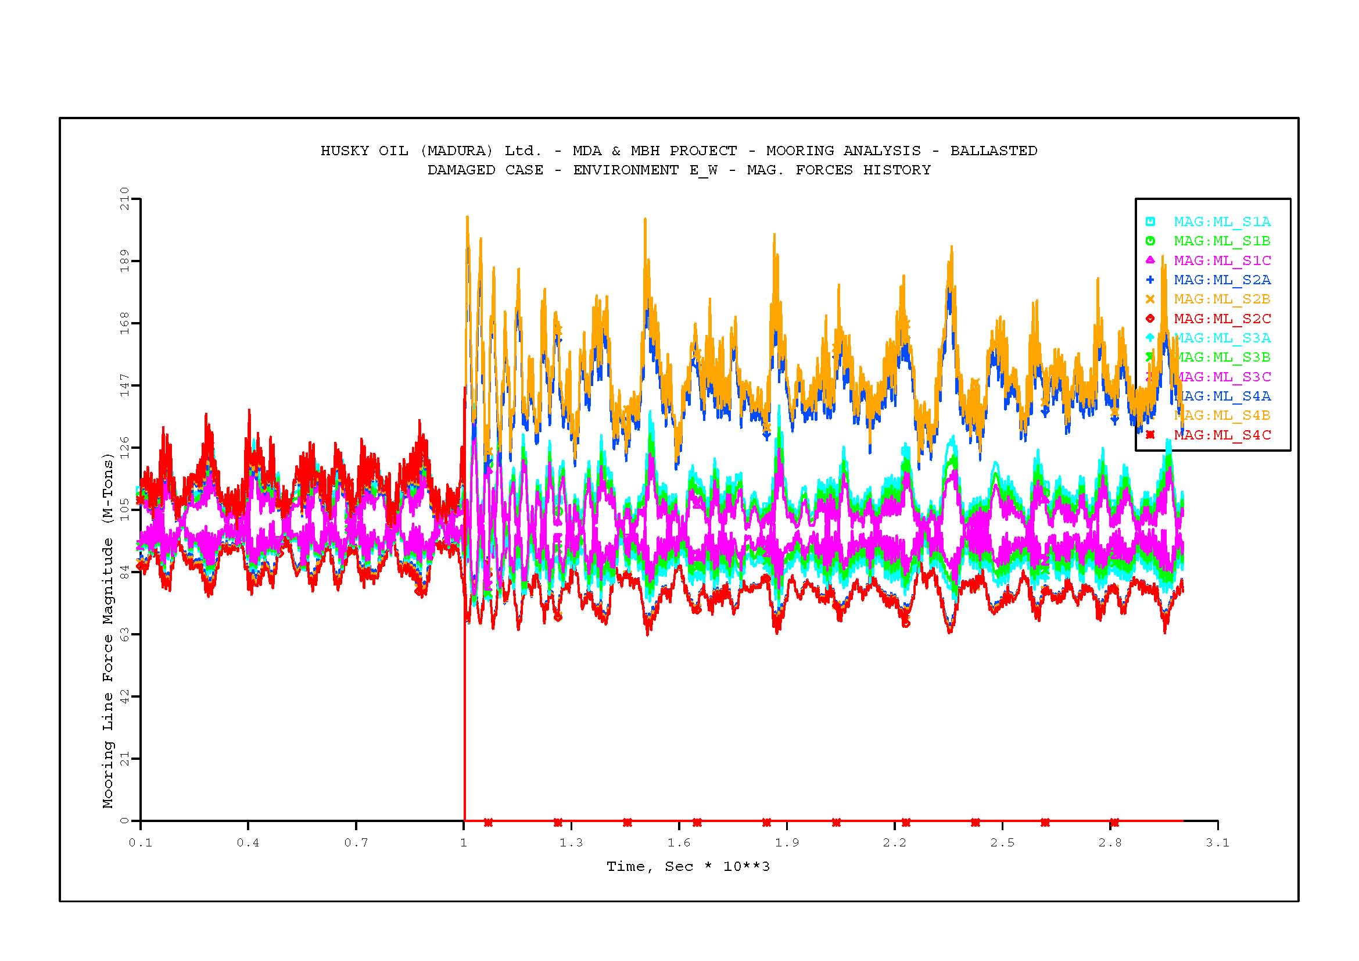Click the 210 tick label on the y-axis

click(124, 198)
